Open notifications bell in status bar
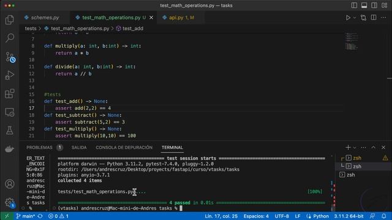 [384, 216]
